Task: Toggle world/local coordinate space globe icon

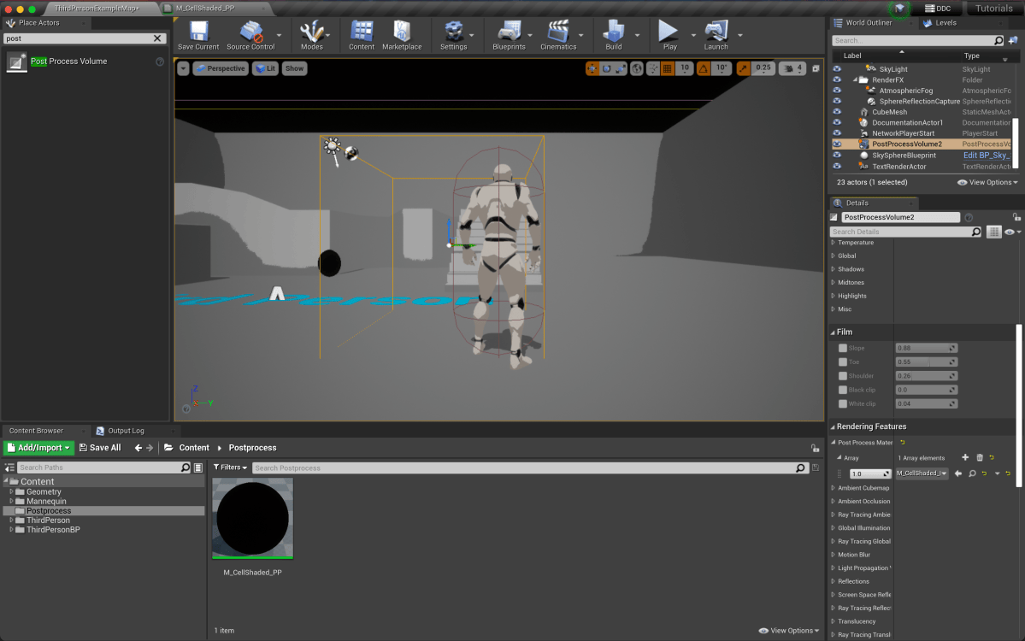Action: click(x=637, y=68)
